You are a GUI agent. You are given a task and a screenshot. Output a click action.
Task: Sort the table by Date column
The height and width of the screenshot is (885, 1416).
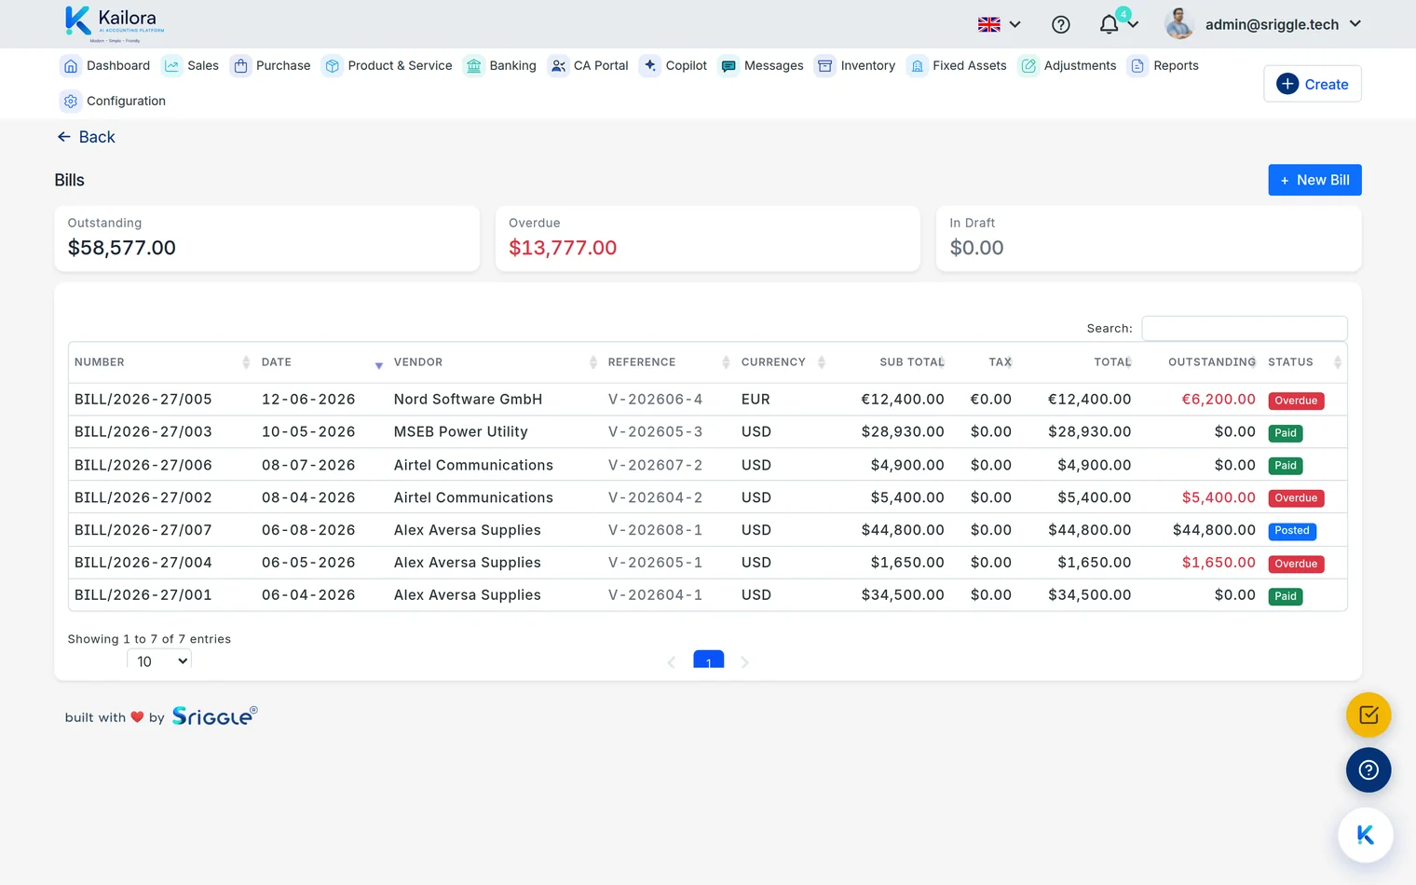pyautogui.click(x=321, y=362)
